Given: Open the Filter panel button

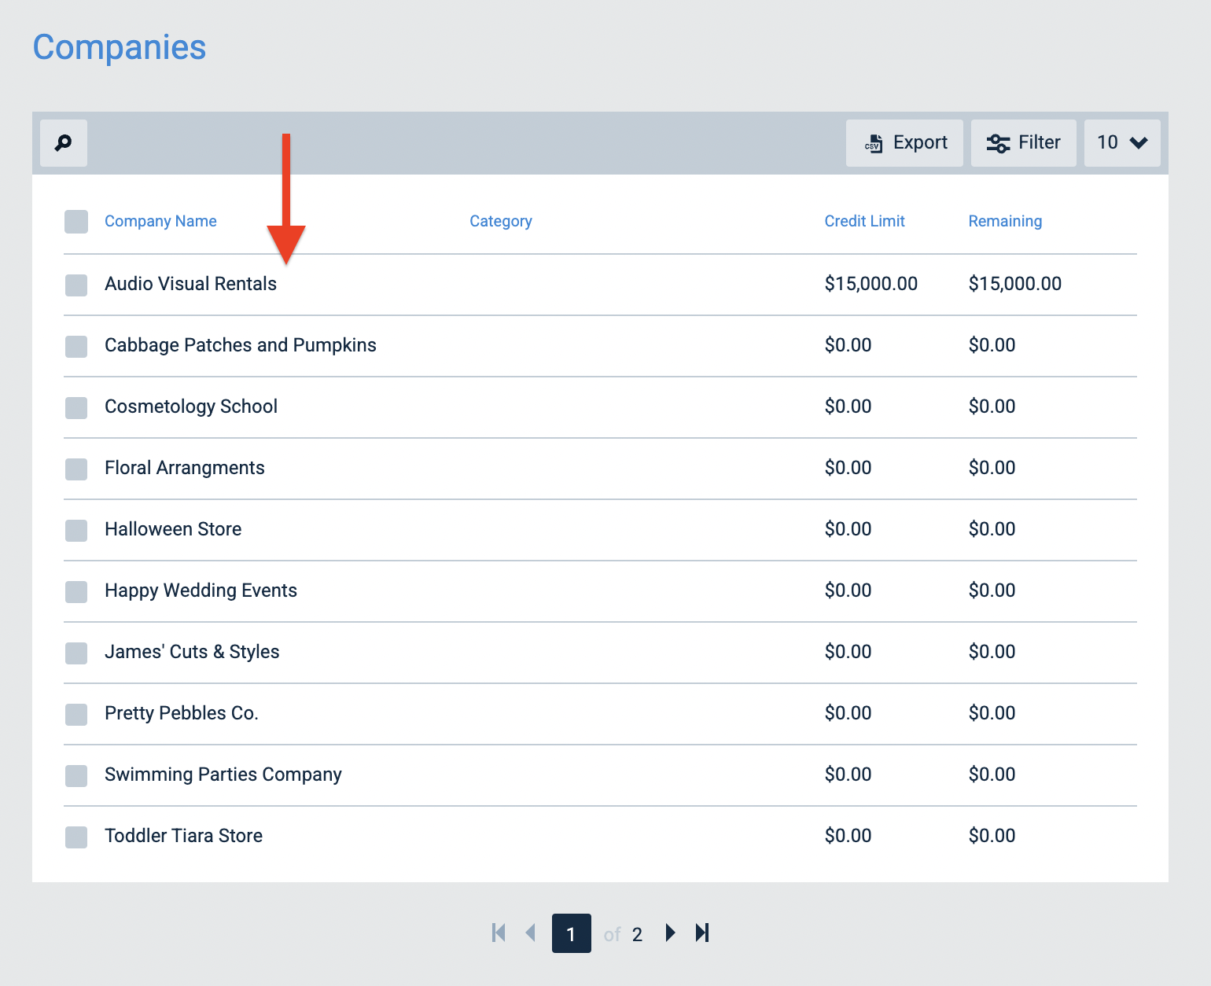Looking at the screenshot, I should click(x=1023, y=143).
